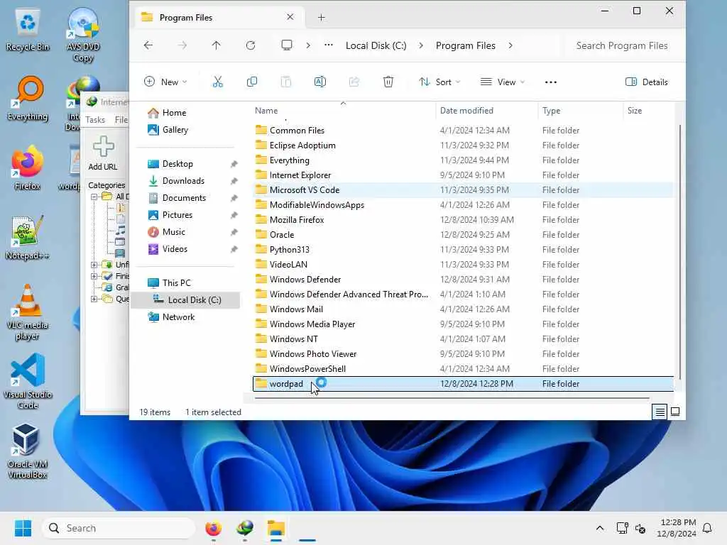
Task: Open AVS DVD Copy desktop shortcut
Action: 83,35
